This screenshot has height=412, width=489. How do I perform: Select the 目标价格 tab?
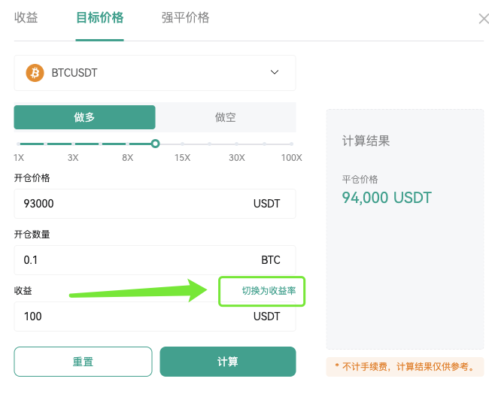coord(100,17)
